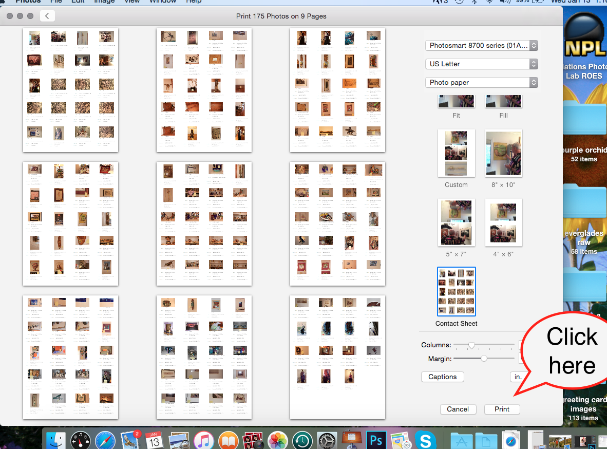The width and height of the screenshot is (607, 449).
Task: Open Time Machine from the dock
Action: tap(302, 440)
